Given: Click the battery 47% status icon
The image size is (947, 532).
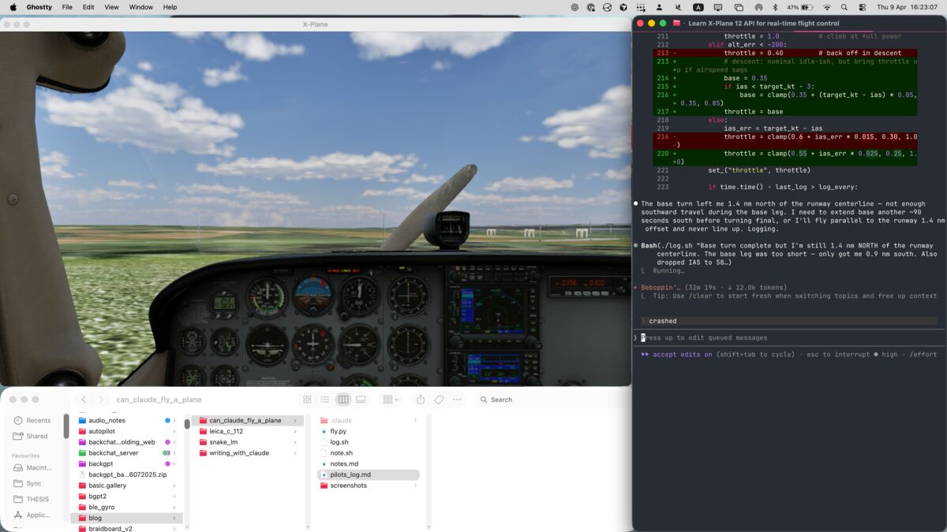Looking at the screenshot, I should click(799, 7).
